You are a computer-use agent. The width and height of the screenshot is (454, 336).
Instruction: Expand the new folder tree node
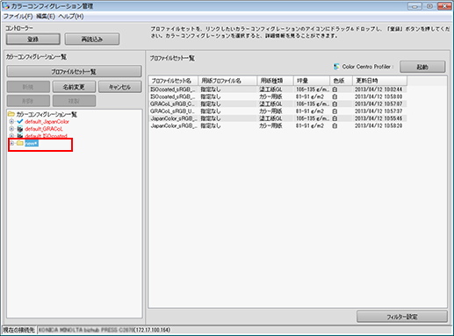[11, 143]
